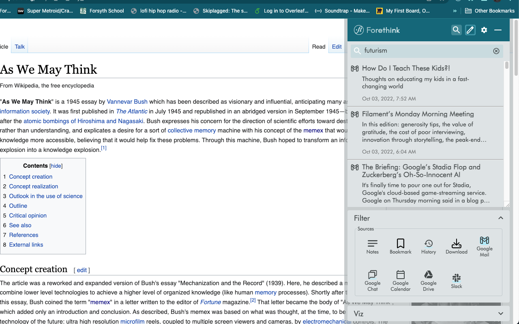Expand the Viz section
The image size is (519, 324).
pyautogui.click(x=501, y=313)
